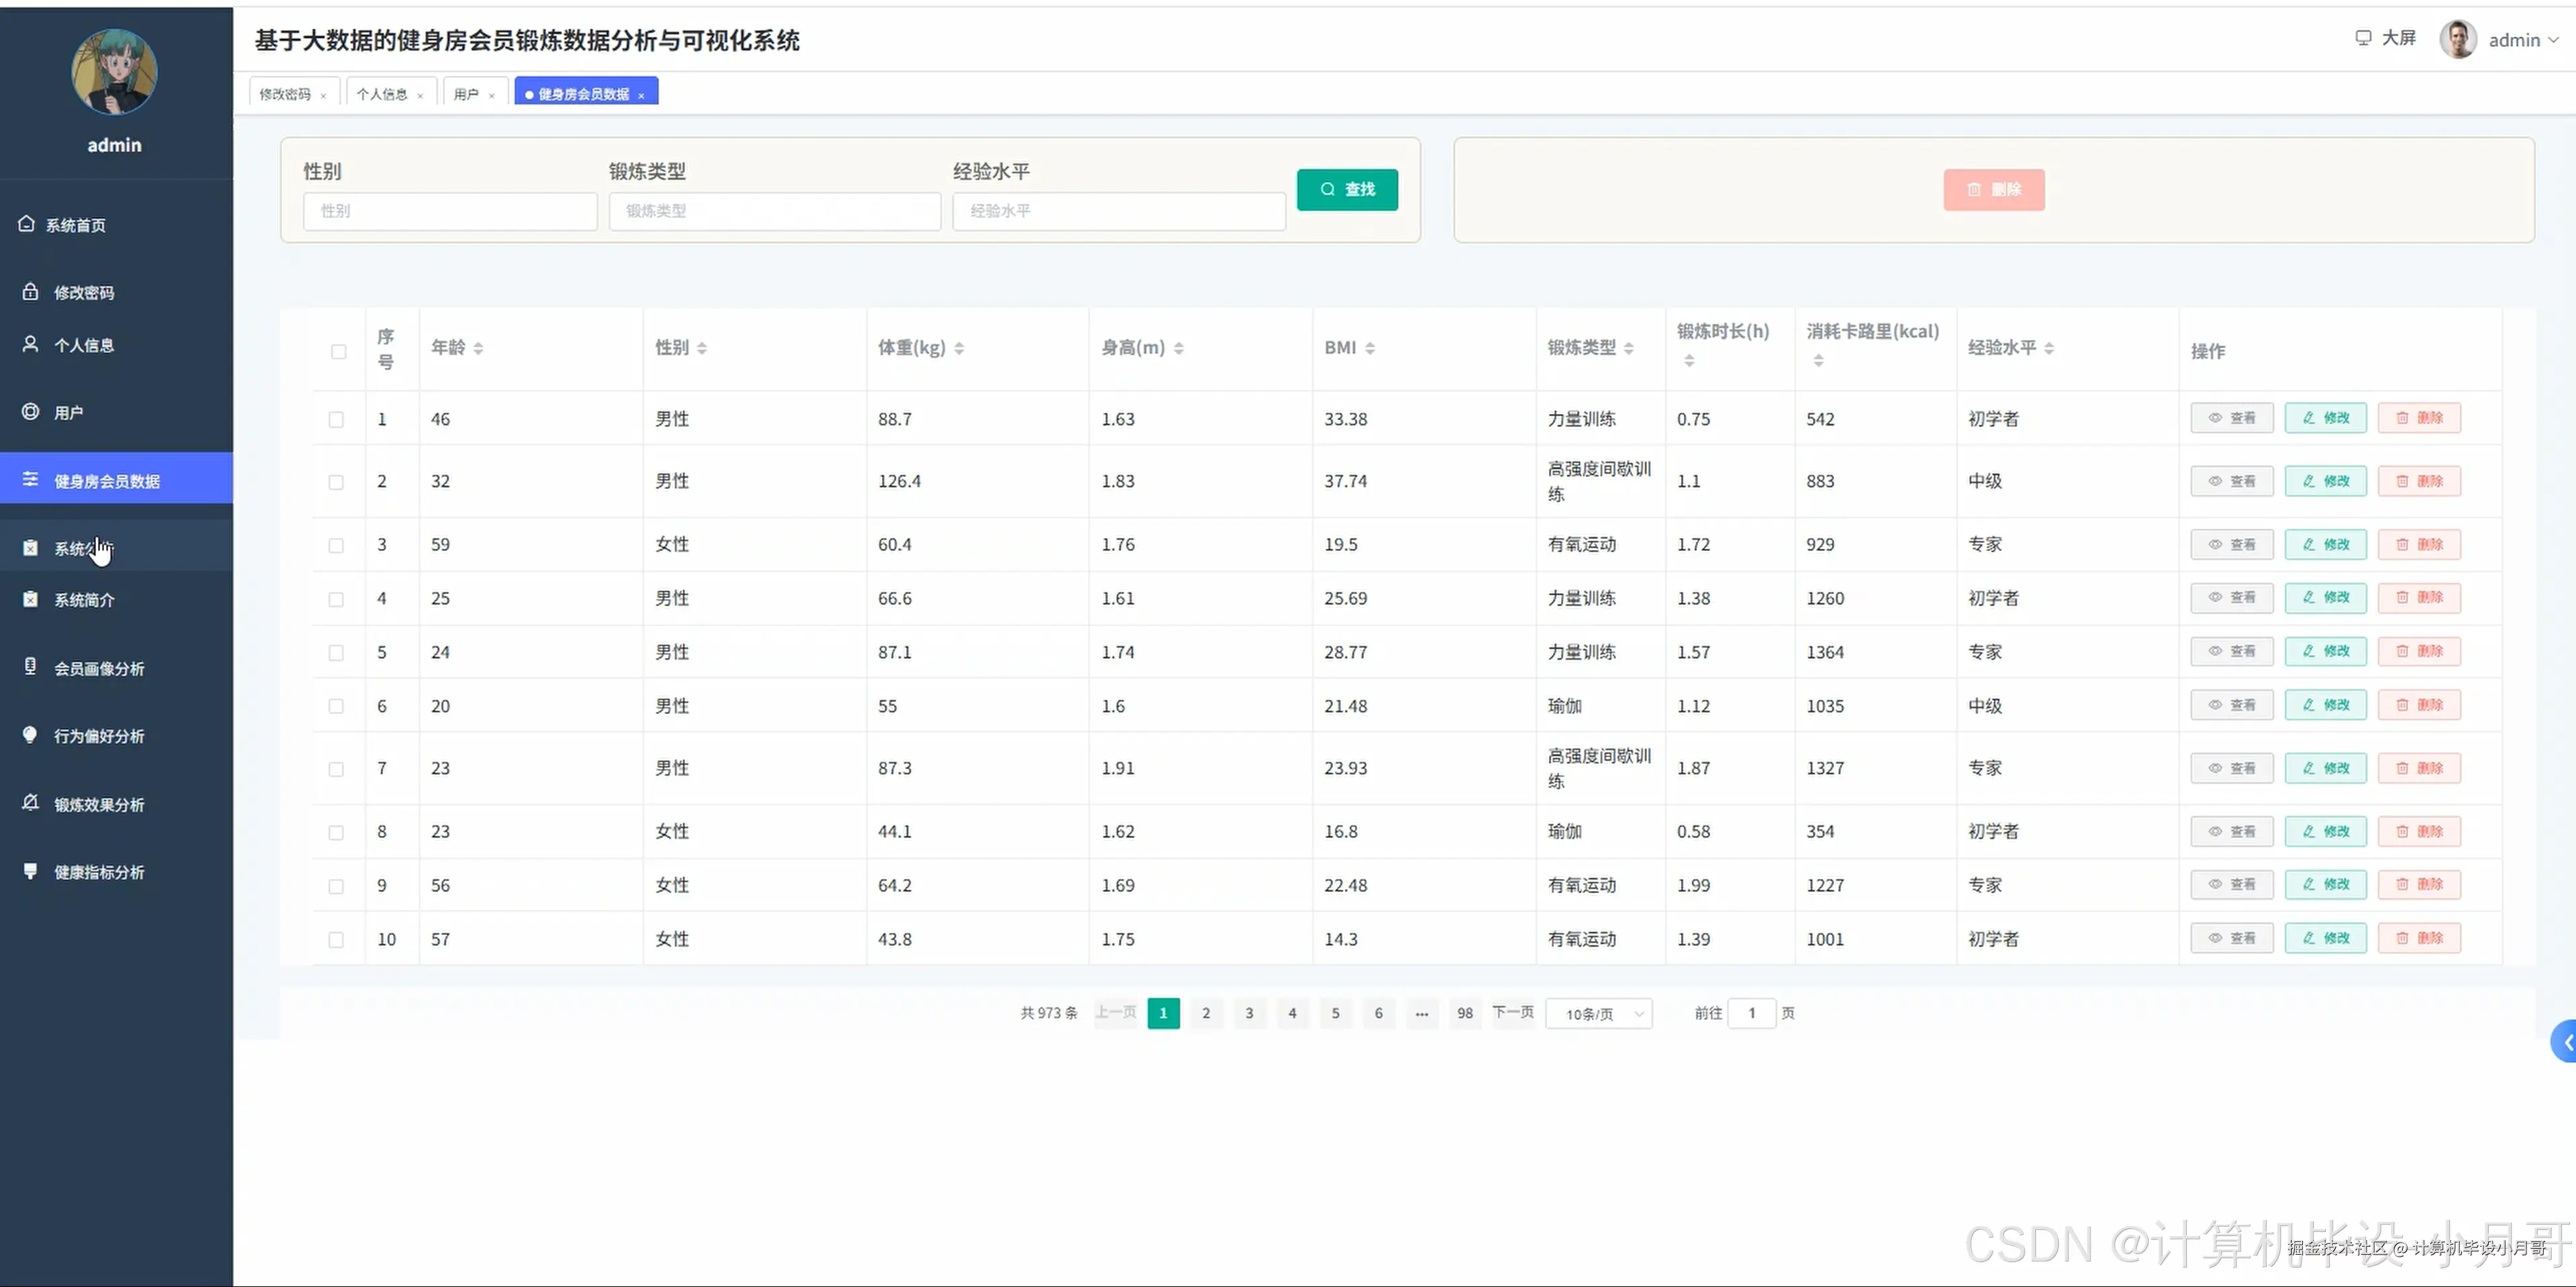Screen dimensions: 2576x1287
Task: Click the icon beside 用户 in sidebar
Action: pyautogui.click(x=30, y=411)
